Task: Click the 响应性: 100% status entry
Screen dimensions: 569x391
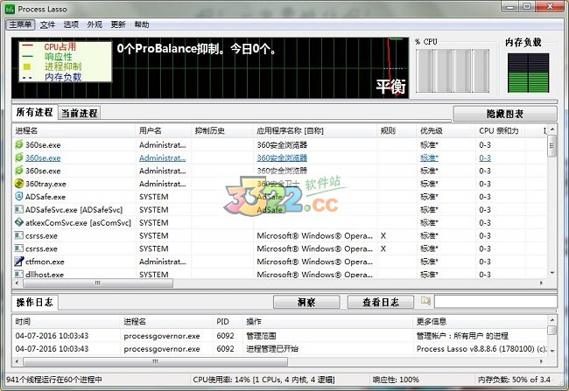Action: point(396,380)
